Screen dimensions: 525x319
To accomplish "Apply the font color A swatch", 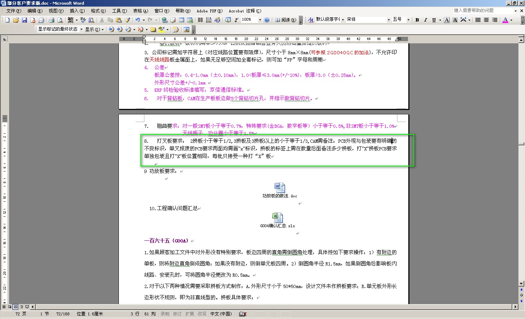I will (x=505, y=20).
